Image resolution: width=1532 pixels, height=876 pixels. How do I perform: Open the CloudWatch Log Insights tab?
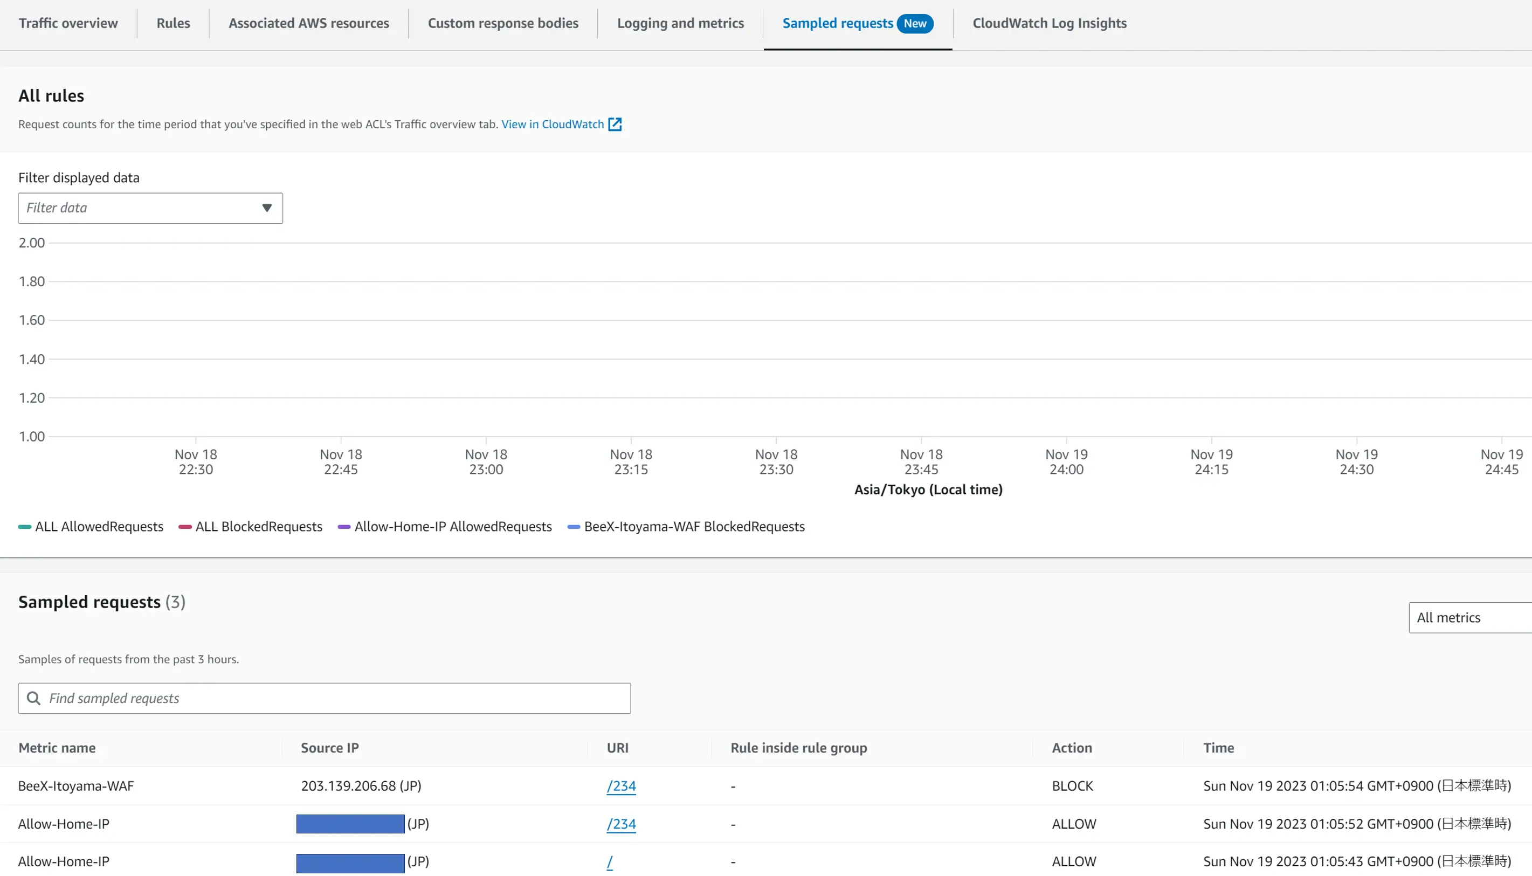click(1050, 24)
